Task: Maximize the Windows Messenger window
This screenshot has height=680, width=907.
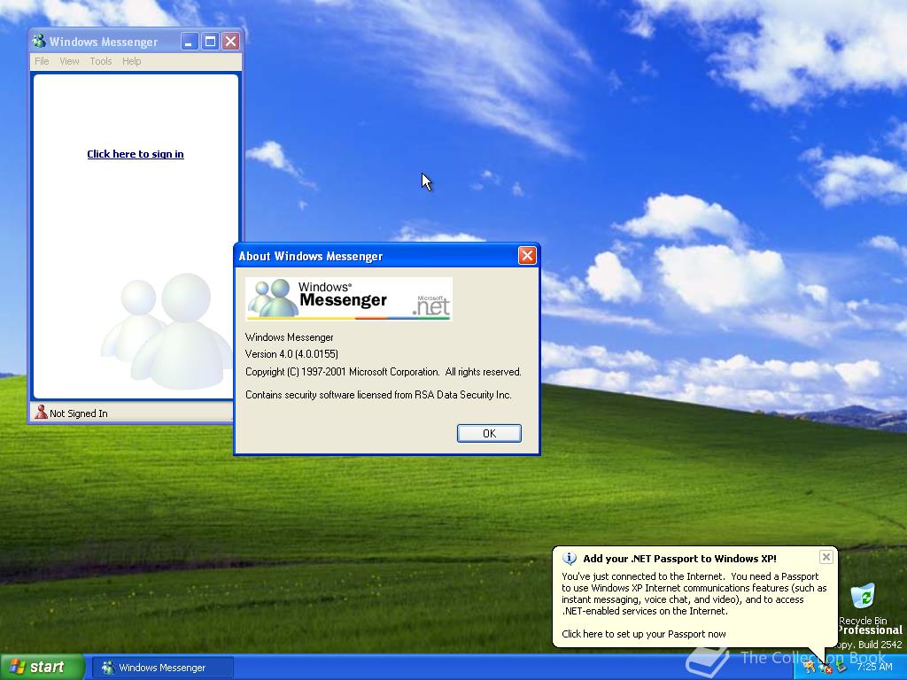Action: [210, 41]
